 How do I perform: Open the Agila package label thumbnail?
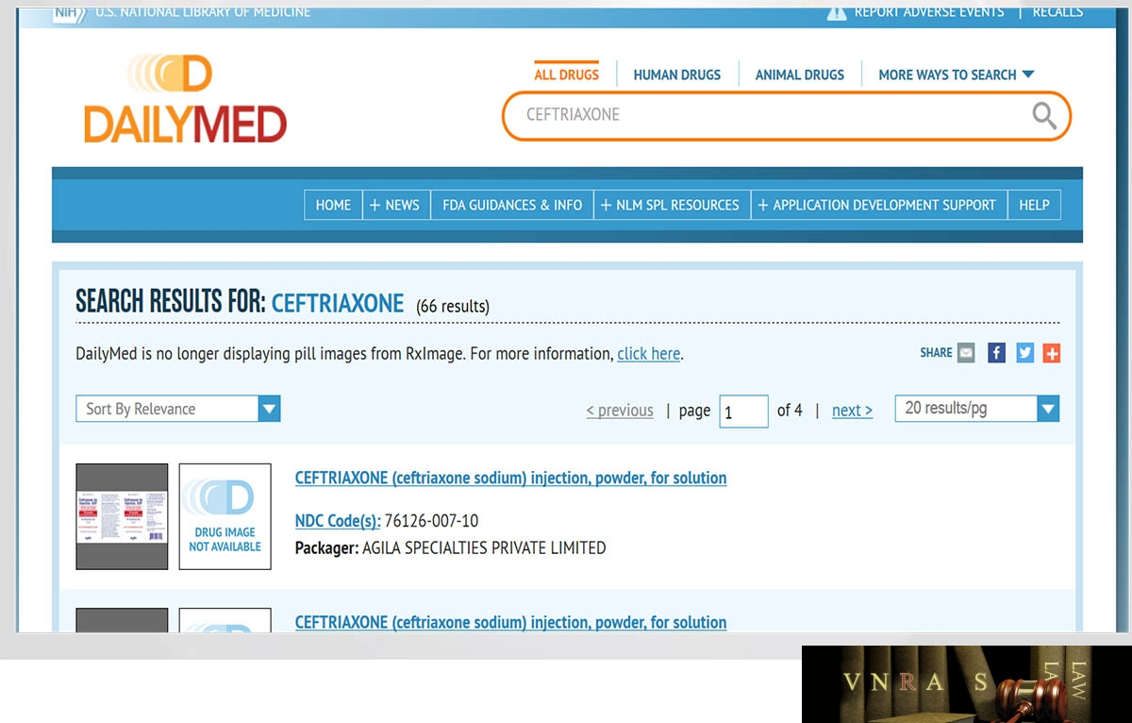pos(122,516)
